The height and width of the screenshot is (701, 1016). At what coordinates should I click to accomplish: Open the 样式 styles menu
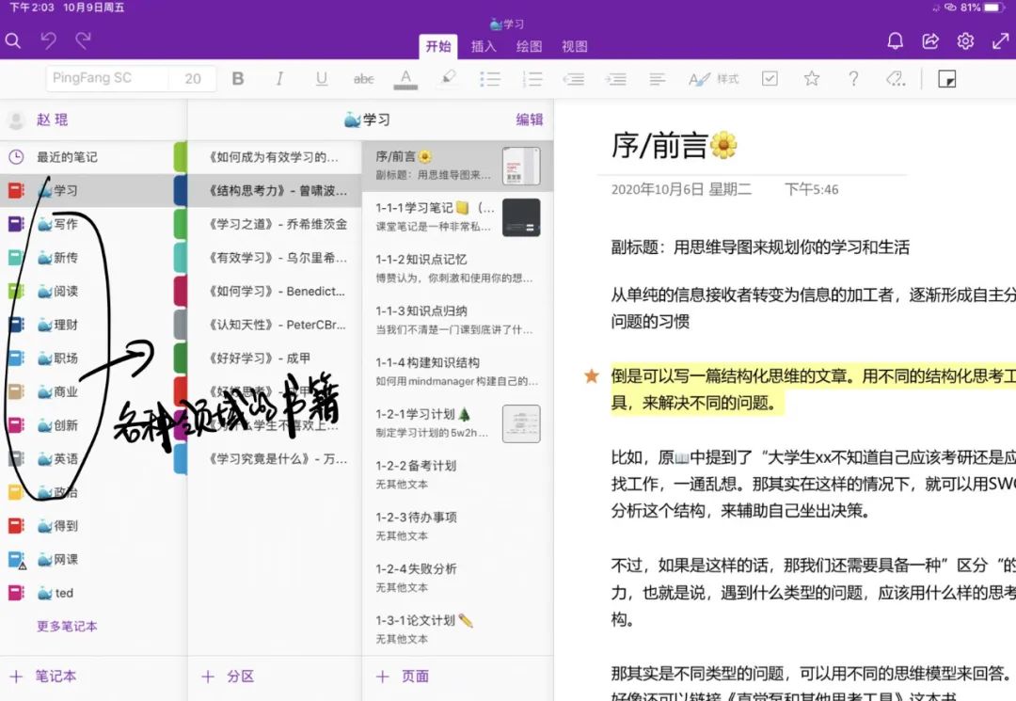click(713, 79)
